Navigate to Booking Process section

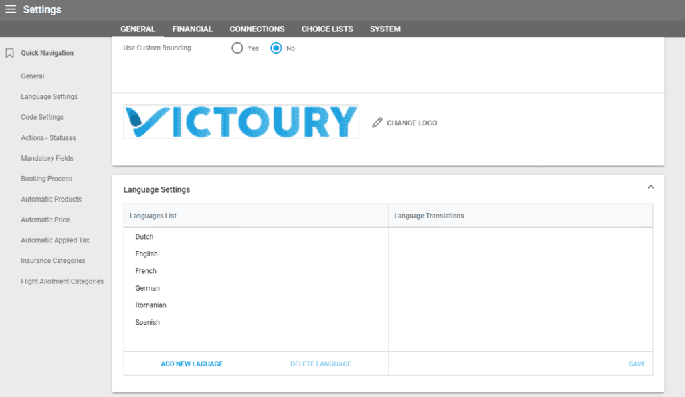point(46,179)
